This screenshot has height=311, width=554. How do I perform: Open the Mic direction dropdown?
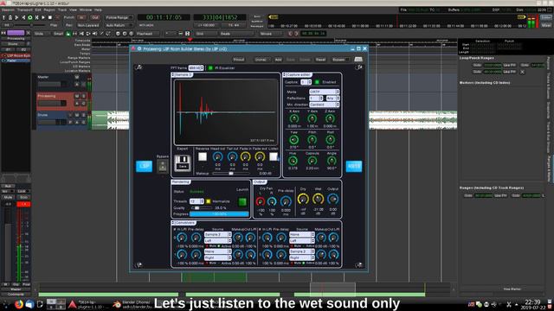point(324,105)
